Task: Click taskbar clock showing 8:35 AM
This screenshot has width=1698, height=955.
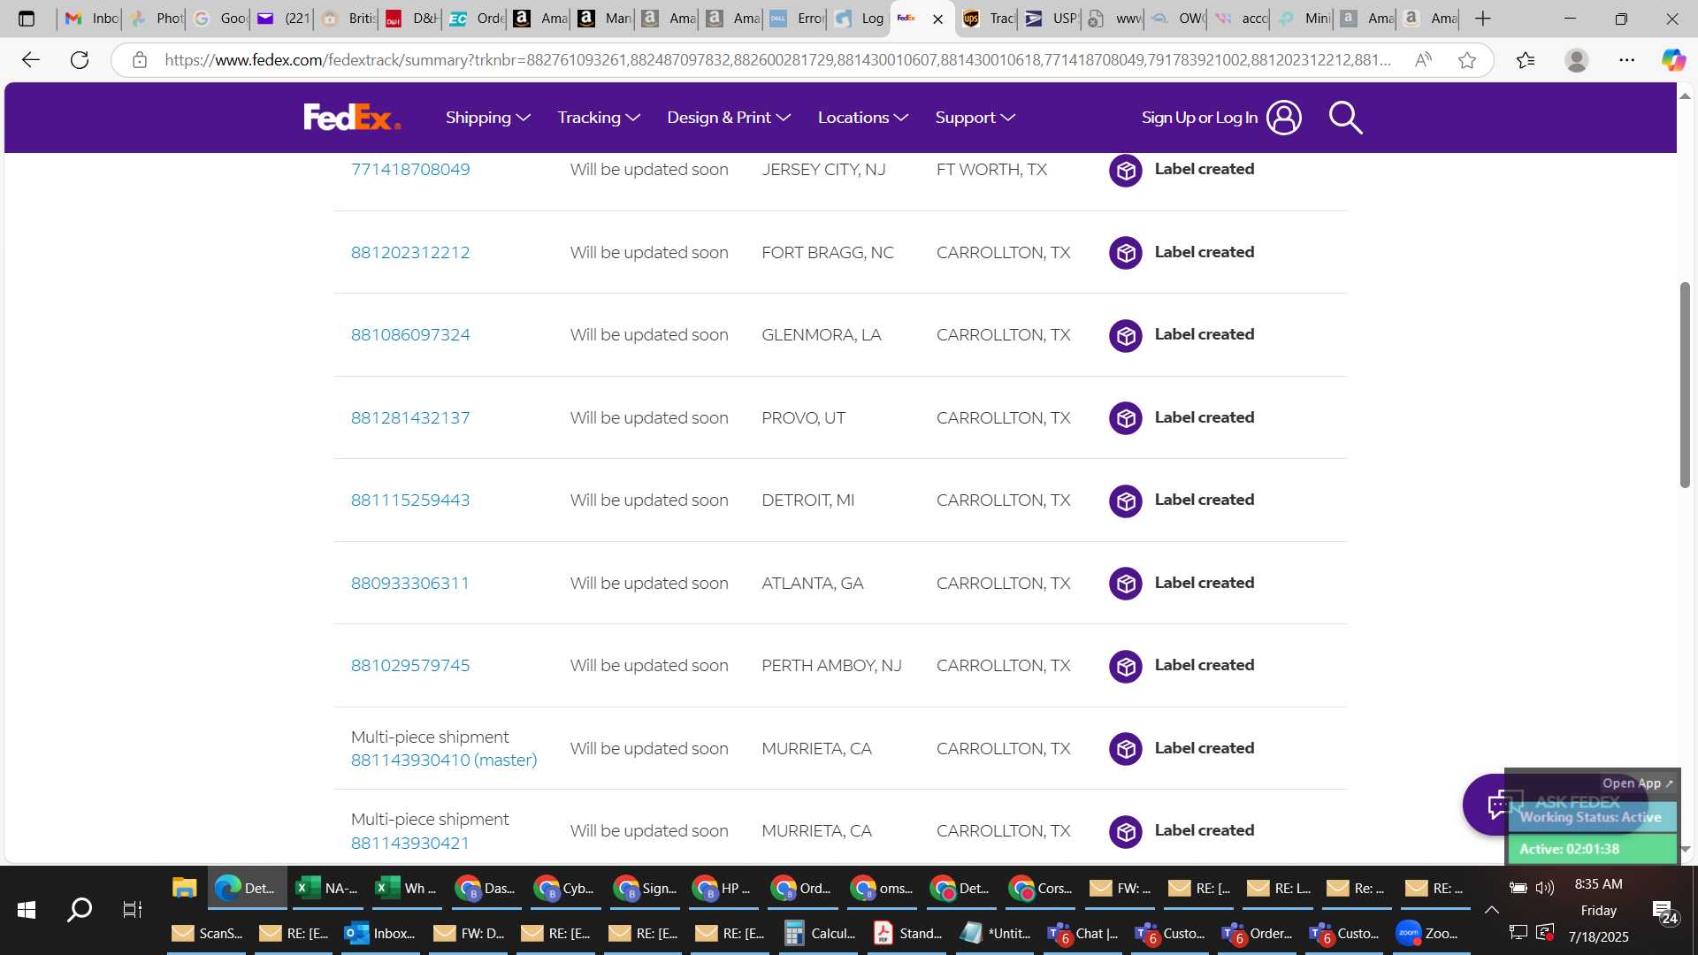Action: pyautogui.click(x=1598, y=884)
